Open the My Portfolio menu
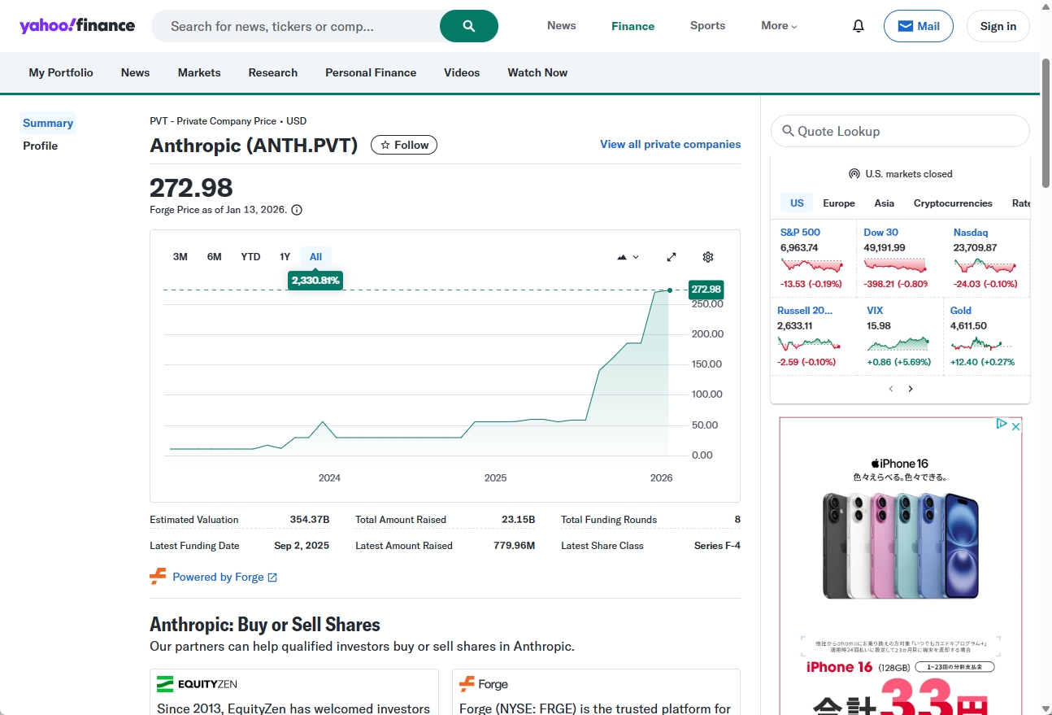 (61, 72)
